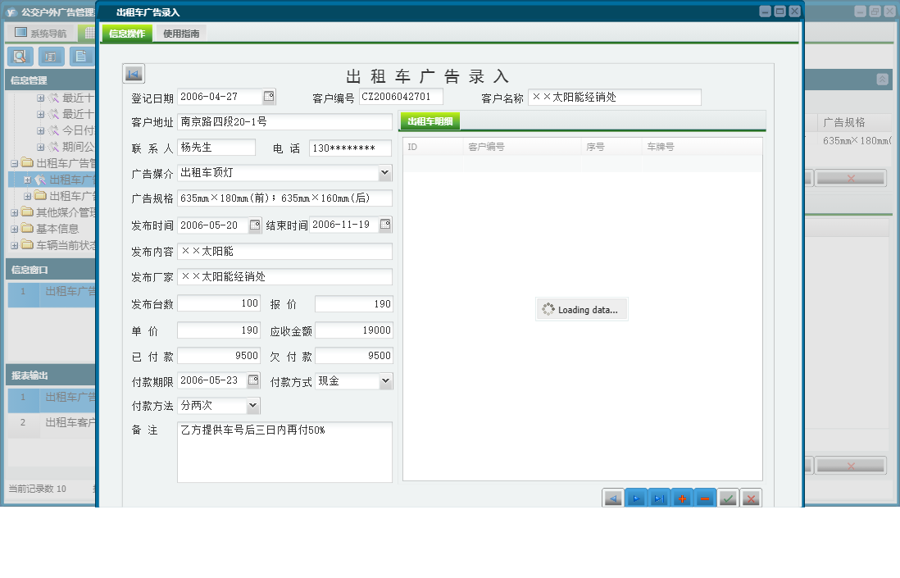The width and height of the screenshot is (900, 578).
Task: Click lower red X button in background window
Action: click(851, 466)
